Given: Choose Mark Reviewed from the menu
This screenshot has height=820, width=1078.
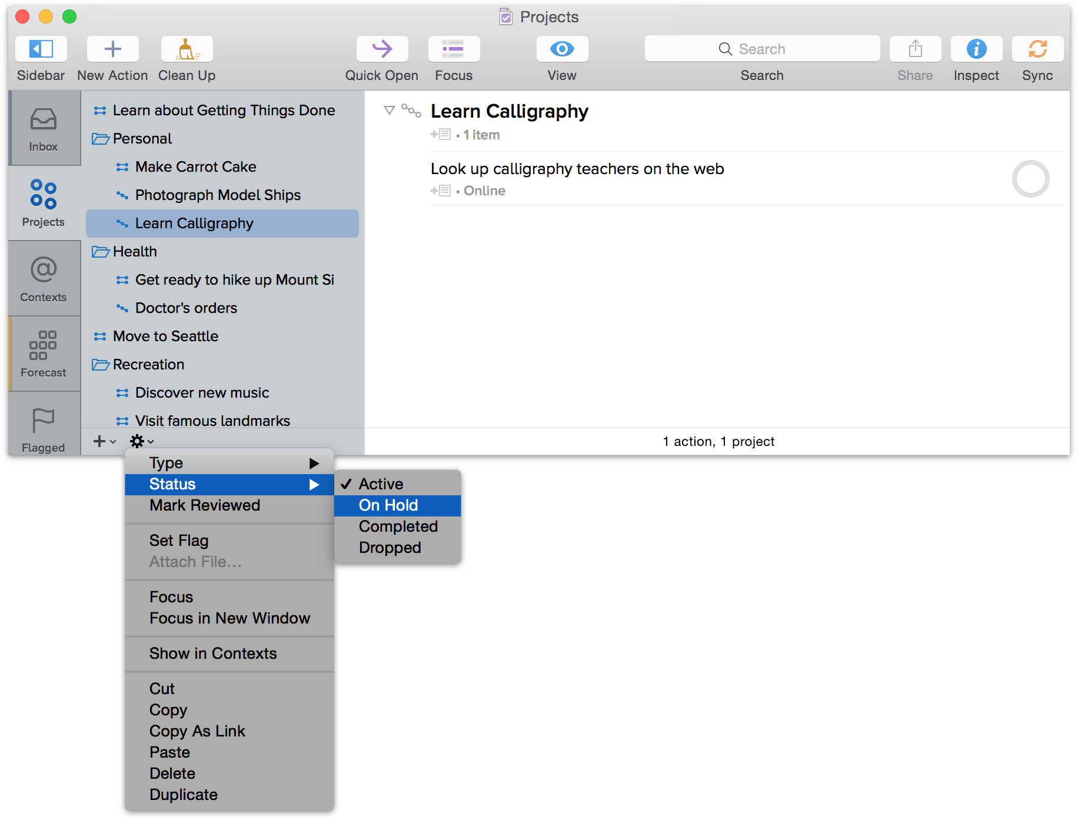Looking at the screenshot, I should pos(229,505).
